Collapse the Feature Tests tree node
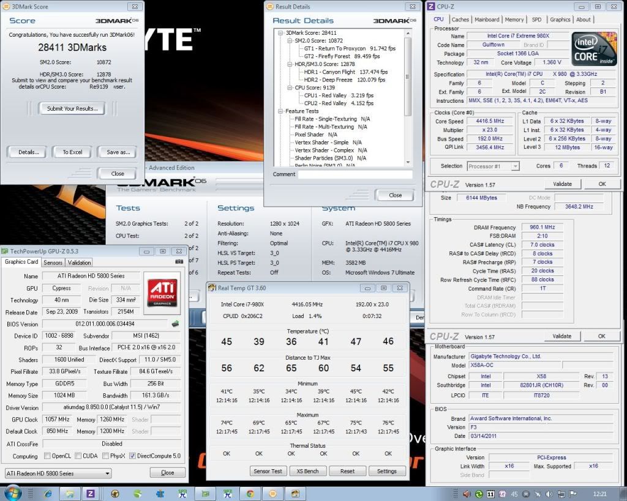627x501 pixels. pos(280,111)
